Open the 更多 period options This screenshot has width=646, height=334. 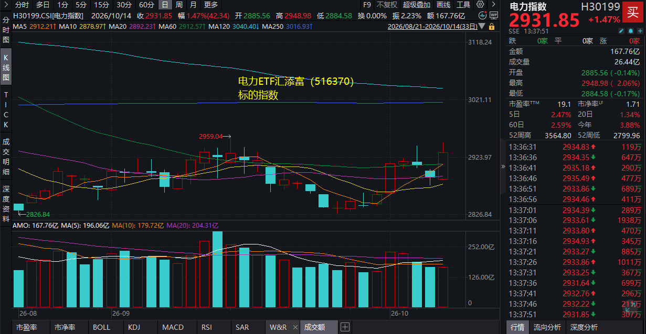pos(211,5)
